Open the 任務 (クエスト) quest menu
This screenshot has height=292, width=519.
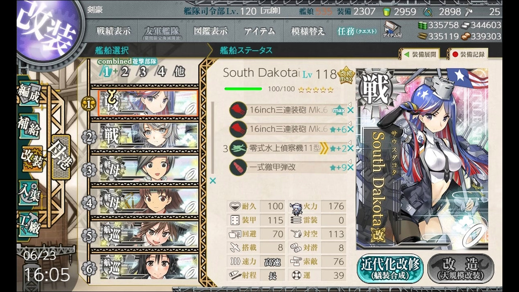(x=357, y=31)
